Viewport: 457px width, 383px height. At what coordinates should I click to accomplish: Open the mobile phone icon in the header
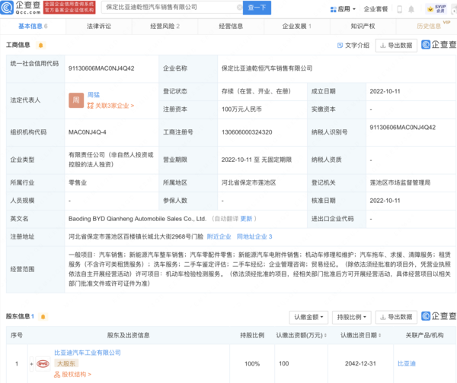pos(400,9)
